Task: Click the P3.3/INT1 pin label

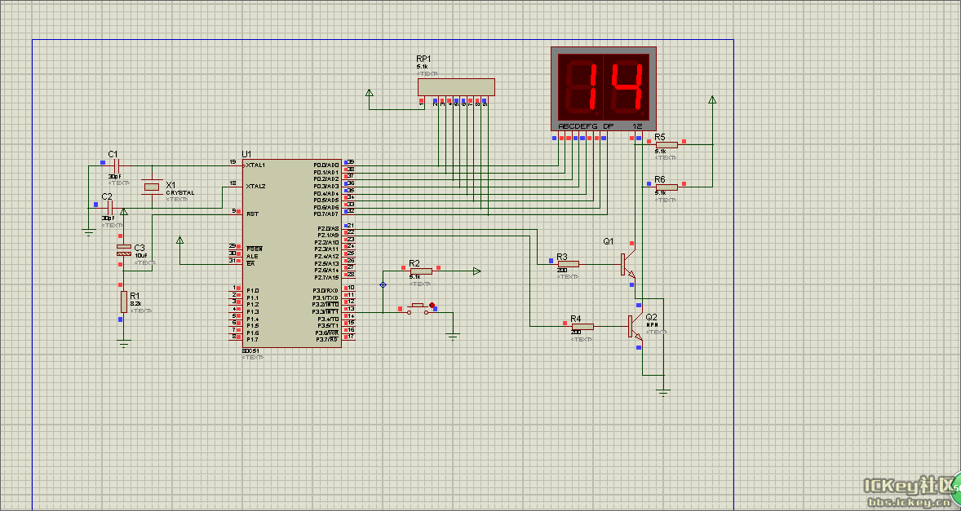Action: 325,311
